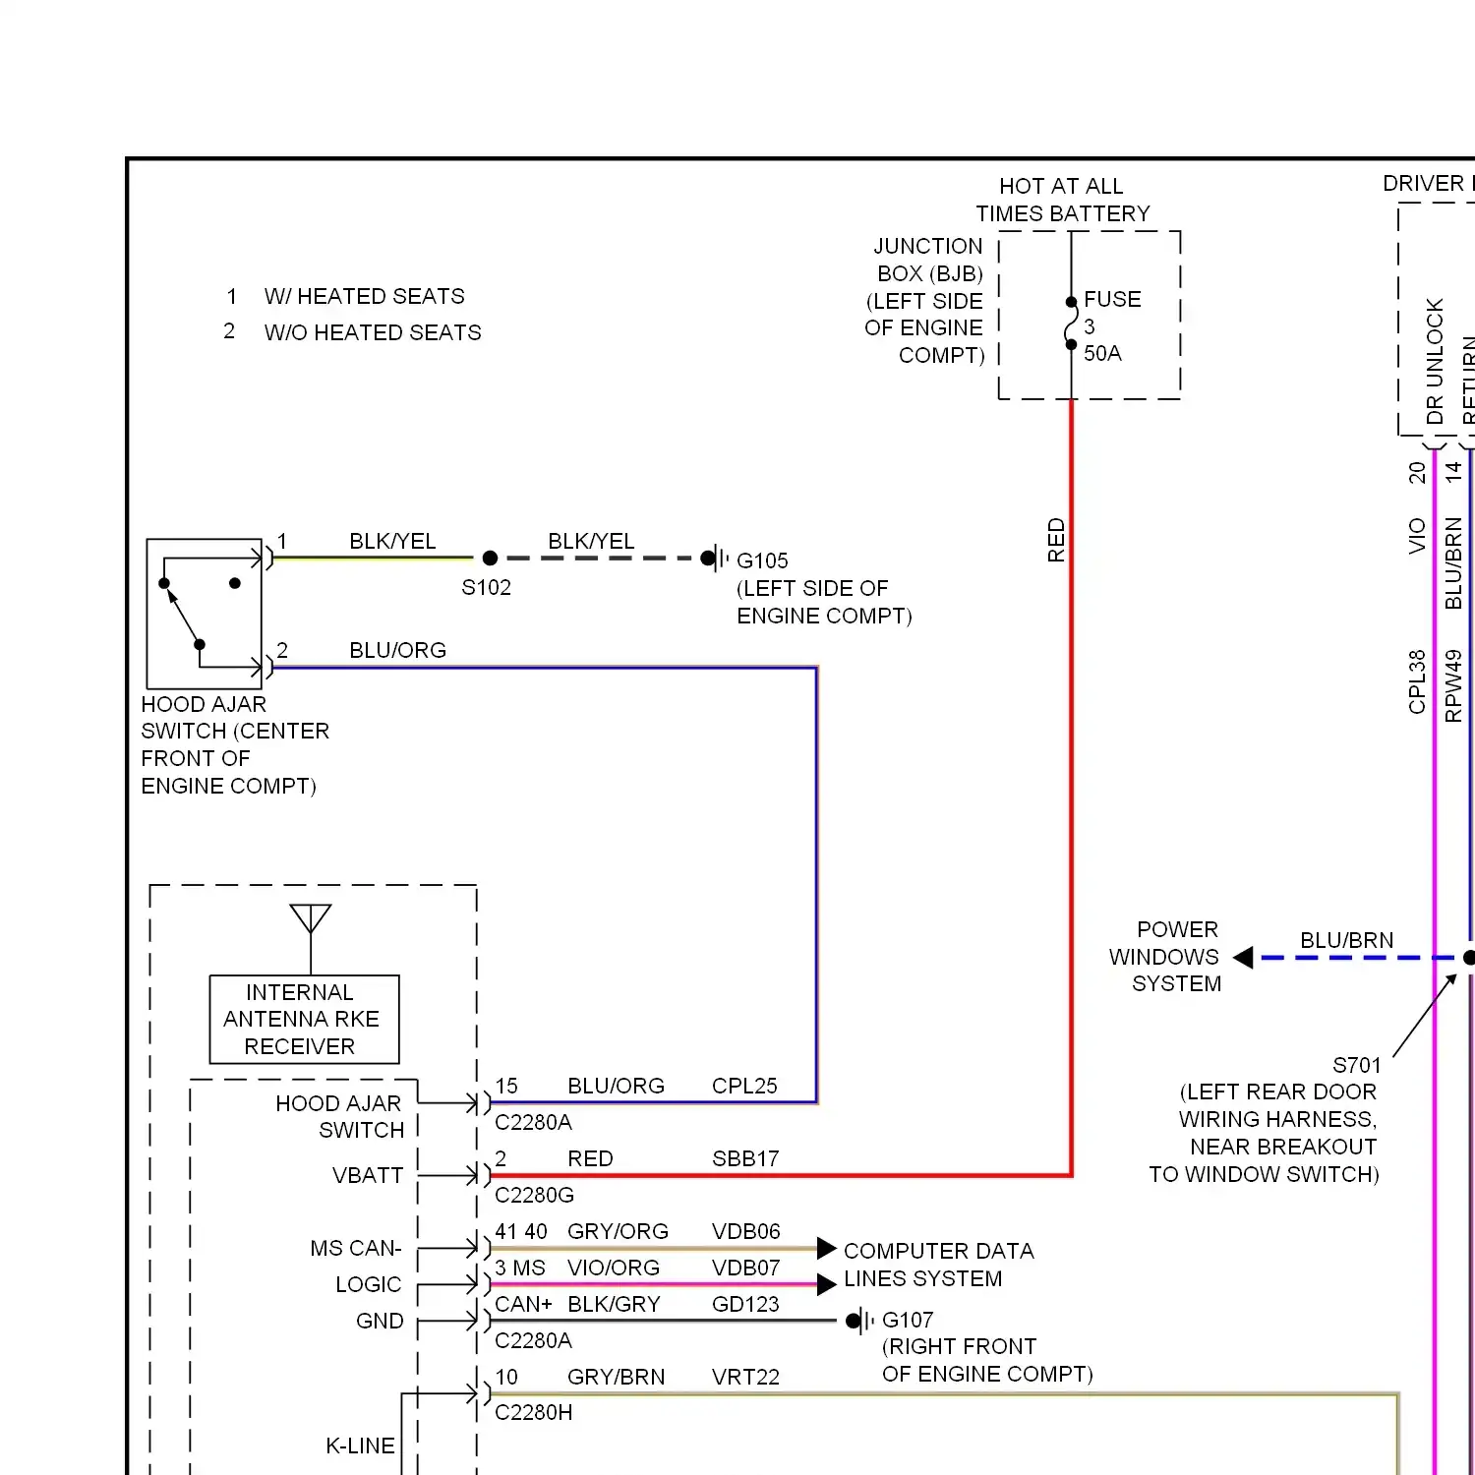Click the 'K-LINE' module pin label
This screenshot has width=1475, height=1475.
pos(360,1445)
